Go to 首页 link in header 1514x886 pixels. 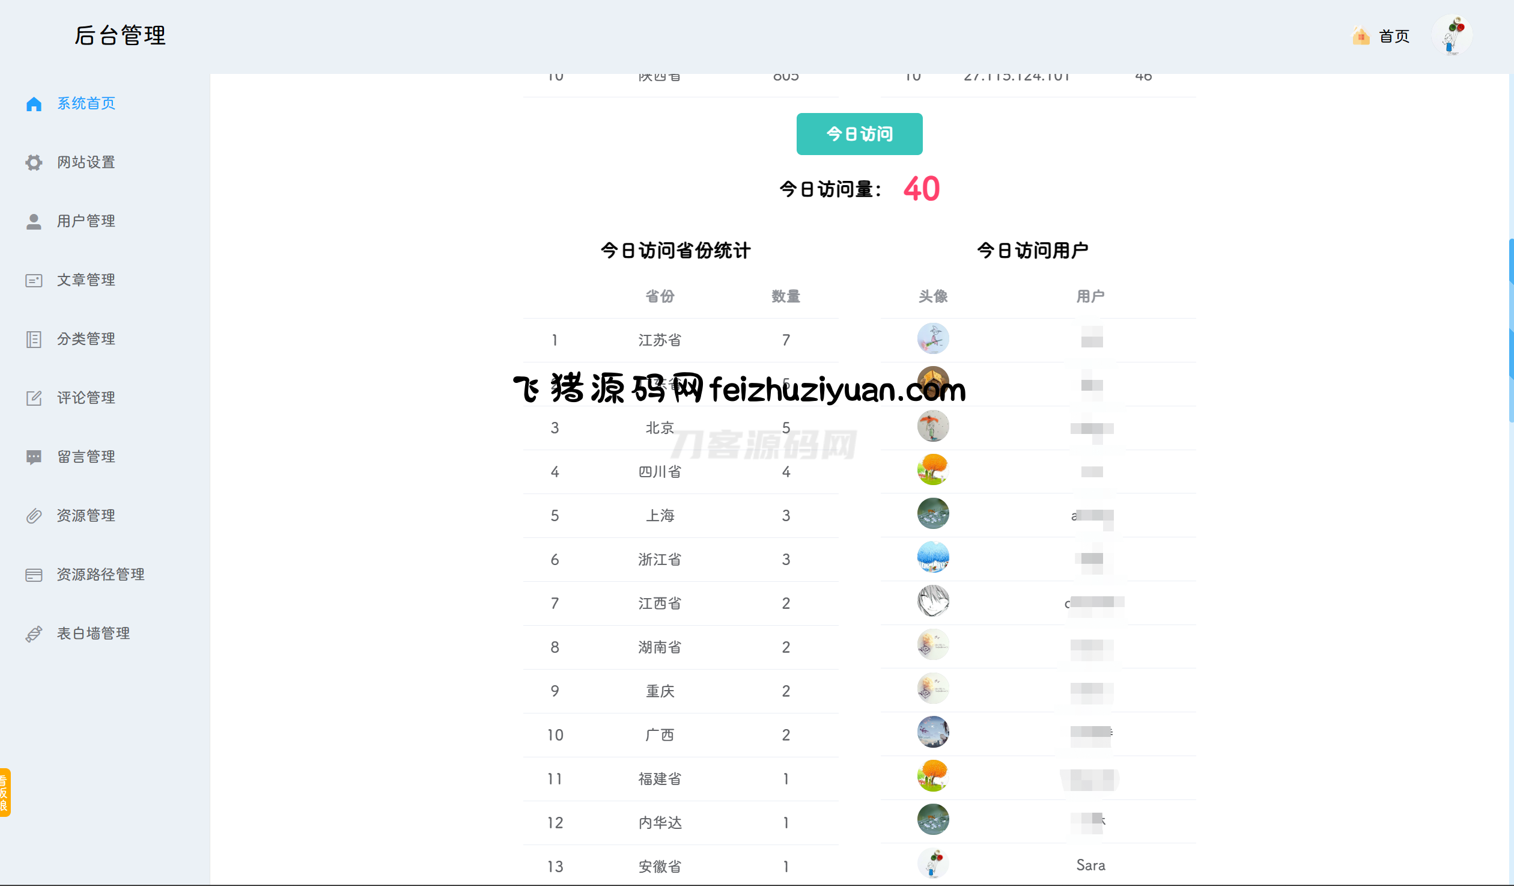[1394, 37]
